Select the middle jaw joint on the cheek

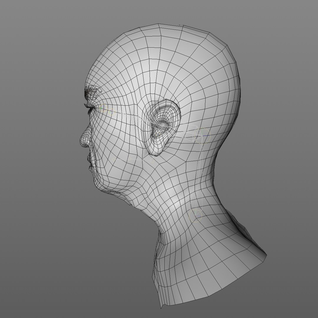pyautogui.click(x=130, y=159)
